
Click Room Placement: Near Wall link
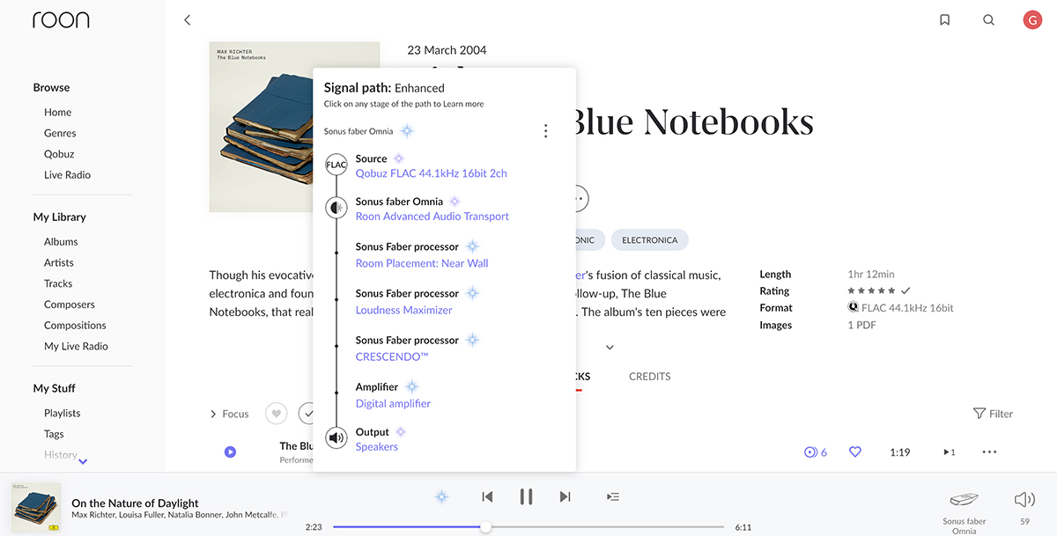[x=422, y=263]
